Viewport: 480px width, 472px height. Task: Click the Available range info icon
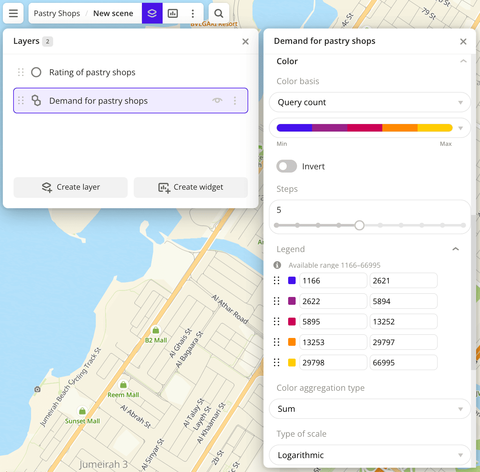click(277, 265)
